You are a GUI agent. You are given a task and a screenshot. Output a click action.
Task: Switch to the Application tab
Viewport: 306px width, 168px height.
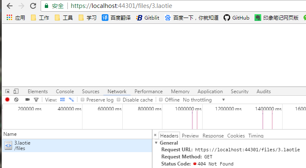click(210, 92)
